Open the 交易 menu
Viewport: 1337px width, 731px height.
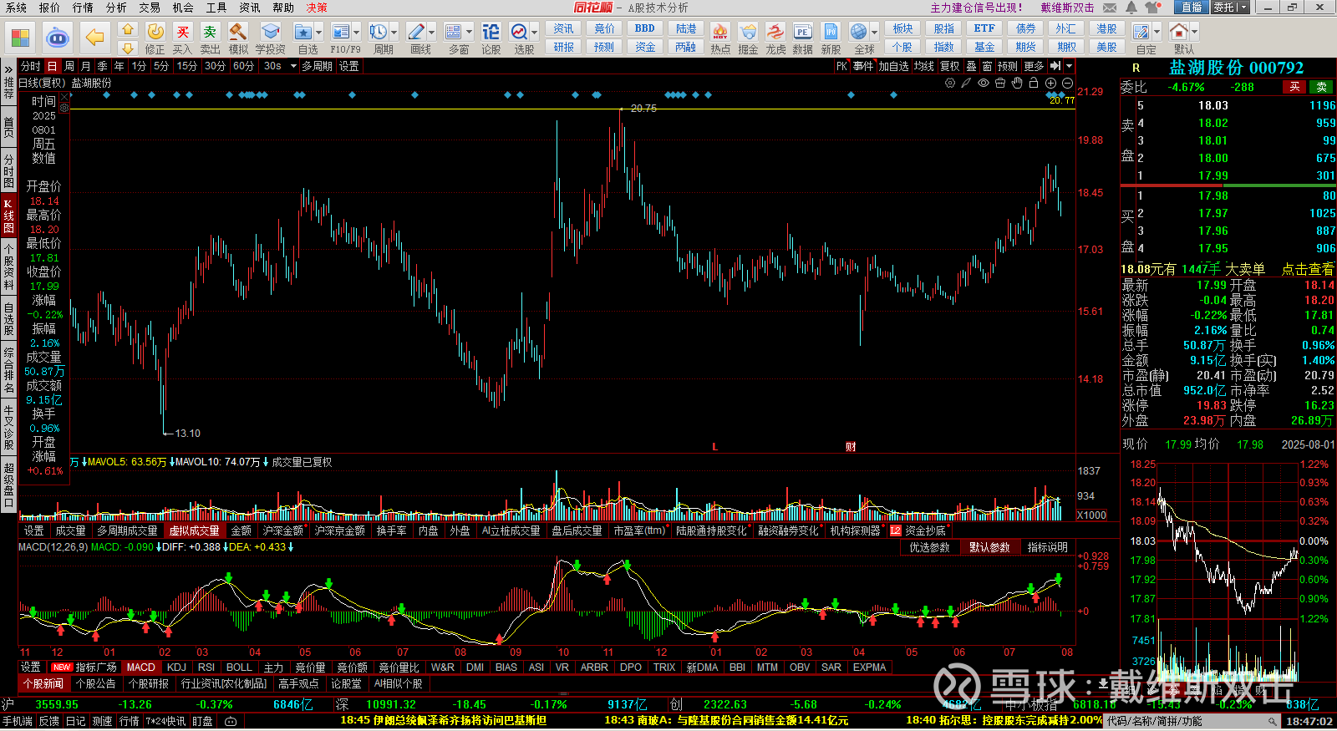(150, 8)
